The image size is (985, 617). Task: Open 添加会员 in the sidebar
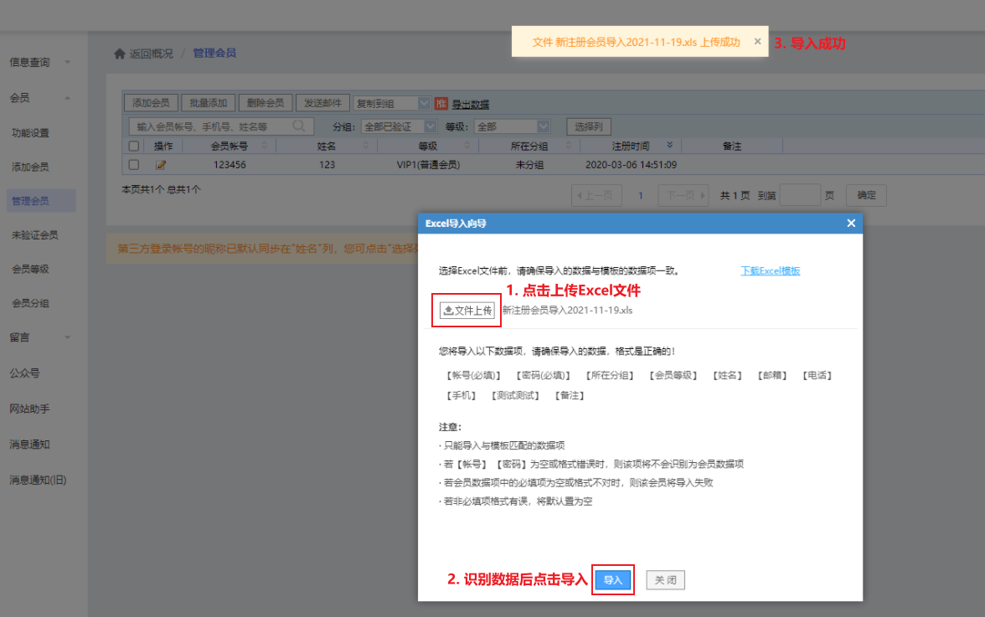click(30, 167)
